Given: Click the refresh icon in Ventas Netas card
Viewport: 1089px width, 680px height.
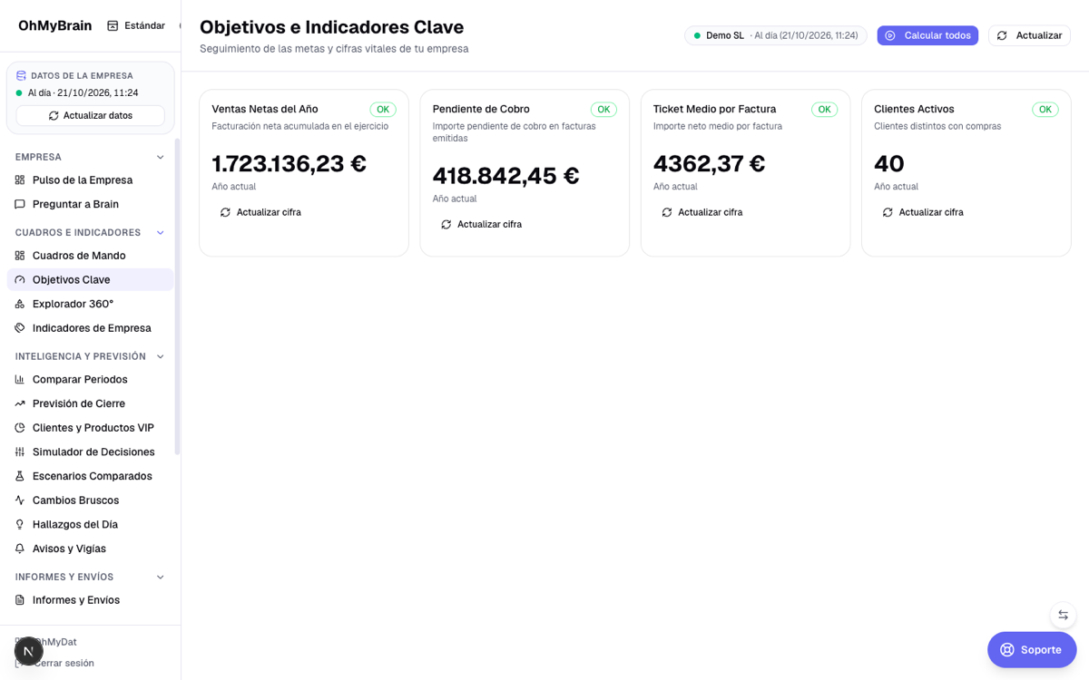Looking at the screenshot, I should pyautogui.click(x=225, y=212).
